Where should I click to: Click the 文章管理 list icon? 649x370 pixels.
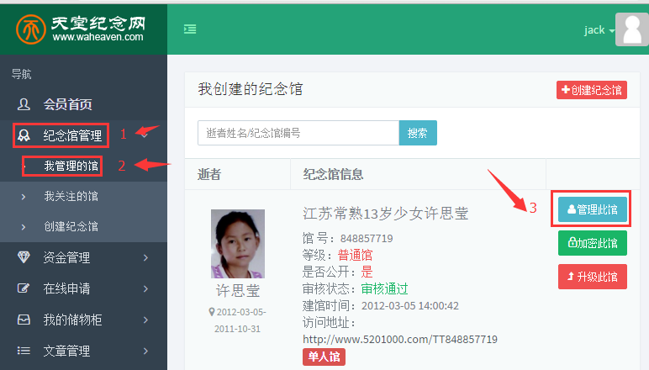(x=24, y=351)
